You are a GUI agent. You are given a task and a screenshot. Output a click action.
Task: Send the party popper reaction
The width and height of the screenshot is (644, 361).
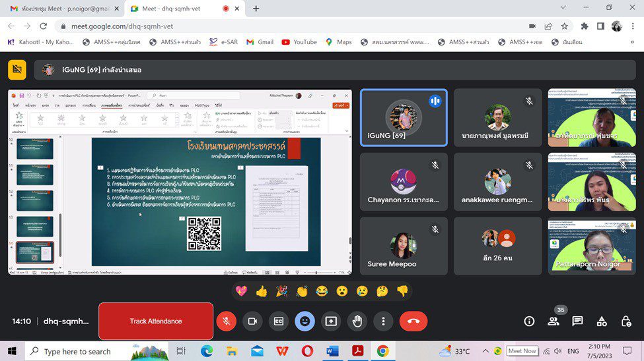point(282,291)
